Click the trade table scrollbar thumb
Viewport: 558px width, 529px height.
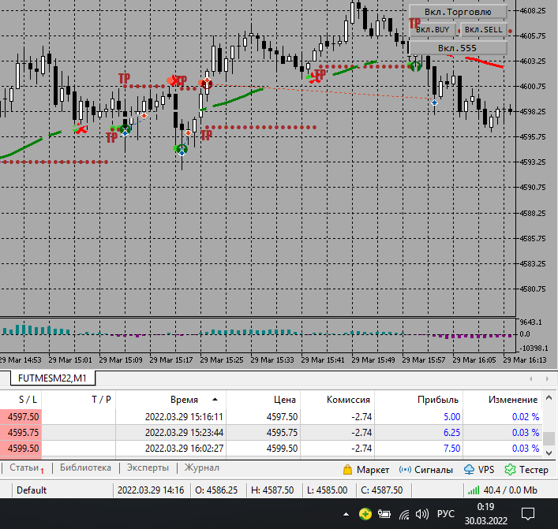pyautogui.click(x=549, y=438)
